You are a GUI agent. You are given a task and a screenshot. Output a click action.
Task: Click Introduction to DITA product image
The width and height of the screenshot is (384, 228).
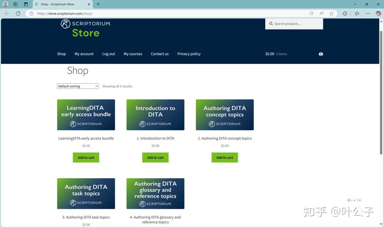click(x=155, y=115)
